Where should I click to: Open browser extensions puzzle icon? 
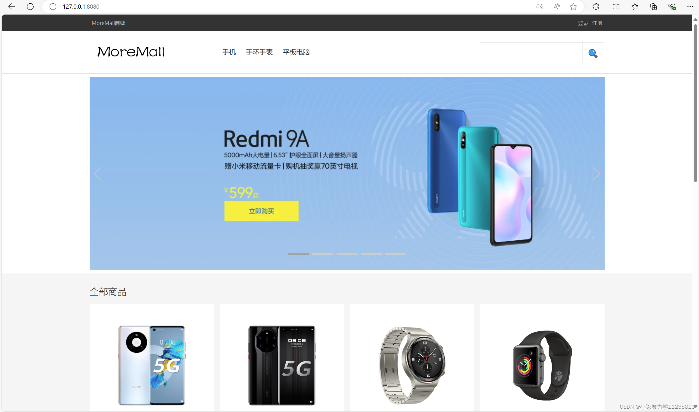click(596, 6)
